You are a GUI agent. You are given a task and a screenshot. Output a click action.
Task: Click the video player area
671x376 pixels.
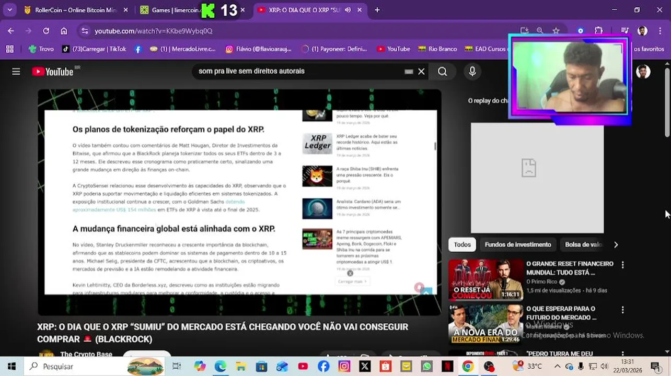239,202
